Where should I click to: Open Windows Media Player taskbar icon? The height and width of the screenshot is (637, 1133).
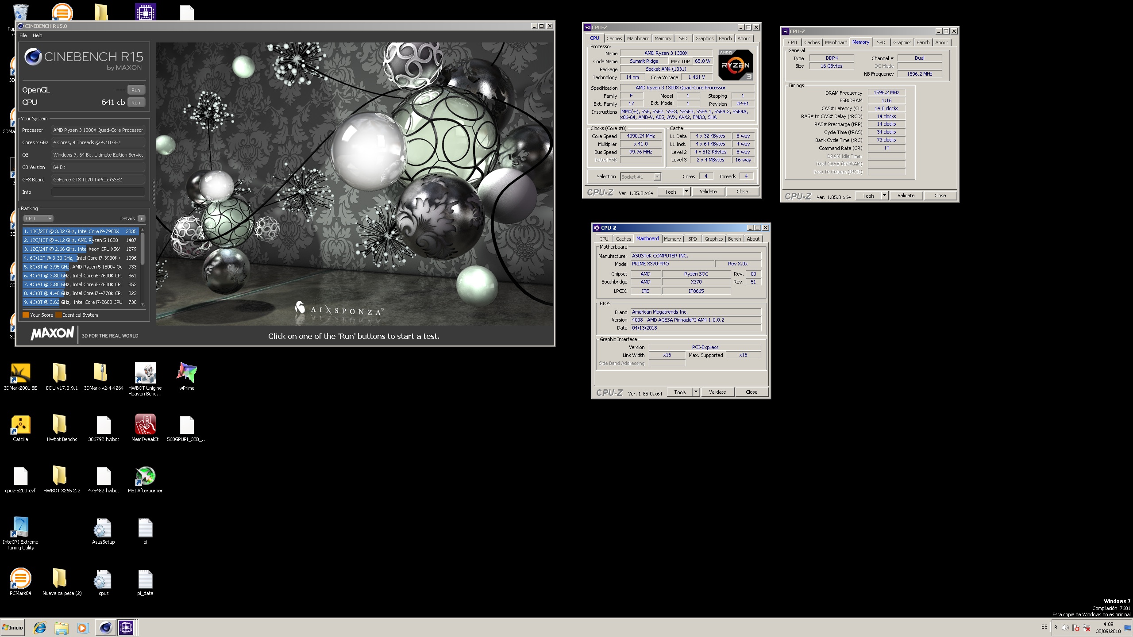click(x=83, y=627)
